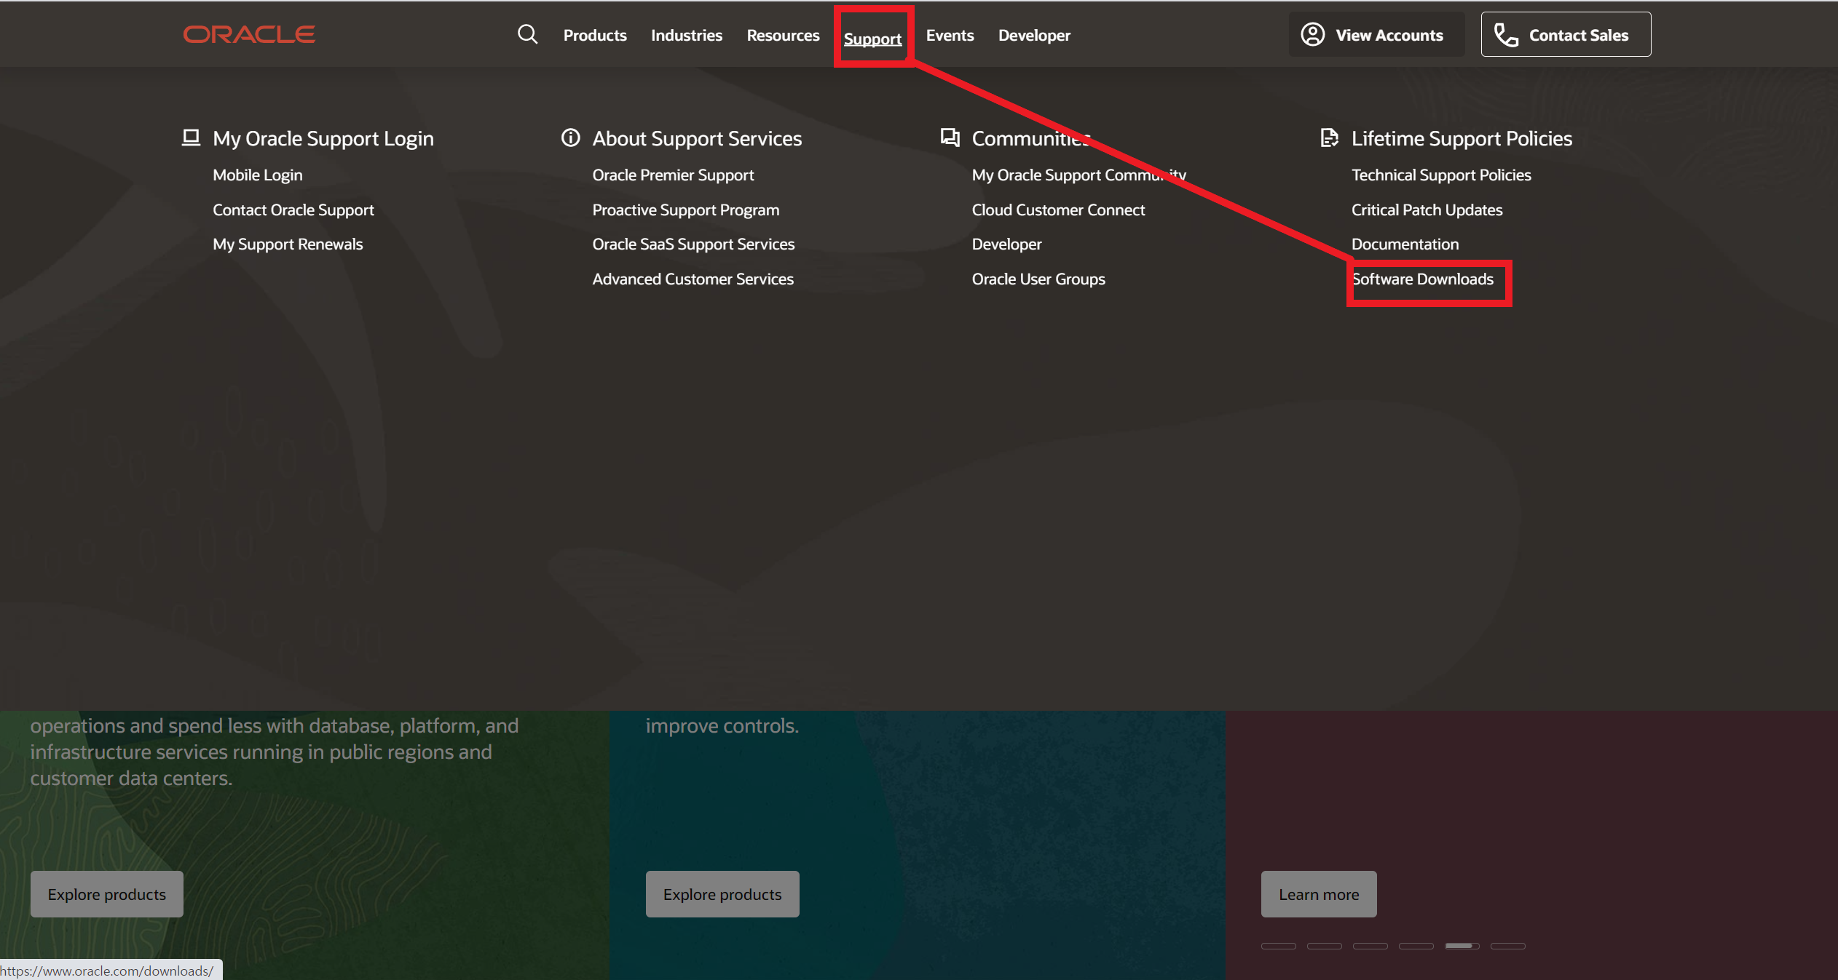This screenshot has height=980, width=1838.
Task: Open My Oracle Support Community link
Action: (x=1079, y=175)
